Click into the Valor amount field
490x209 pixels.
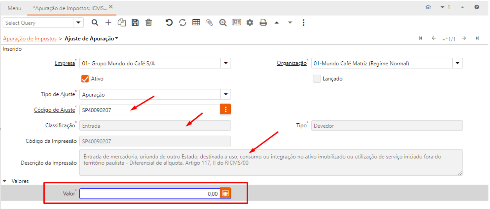point(150,193)
